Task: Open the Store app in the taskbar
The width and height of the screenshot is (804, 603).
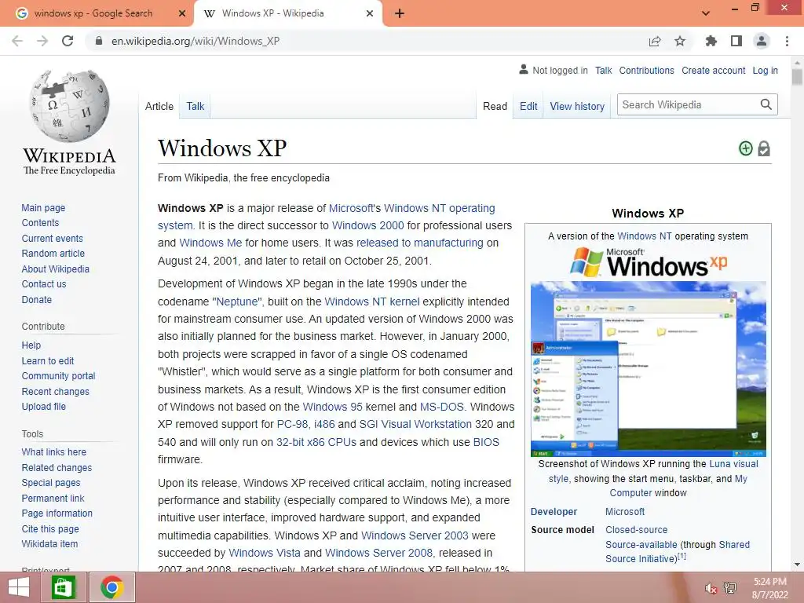Action: (x=64, y=587)
